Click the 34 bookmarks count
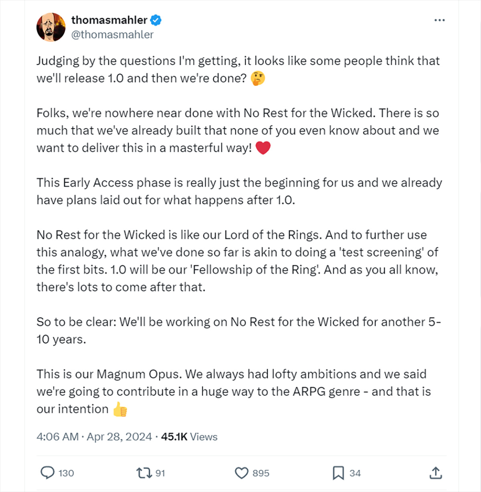481x492 pixels. tap(355, 473)
